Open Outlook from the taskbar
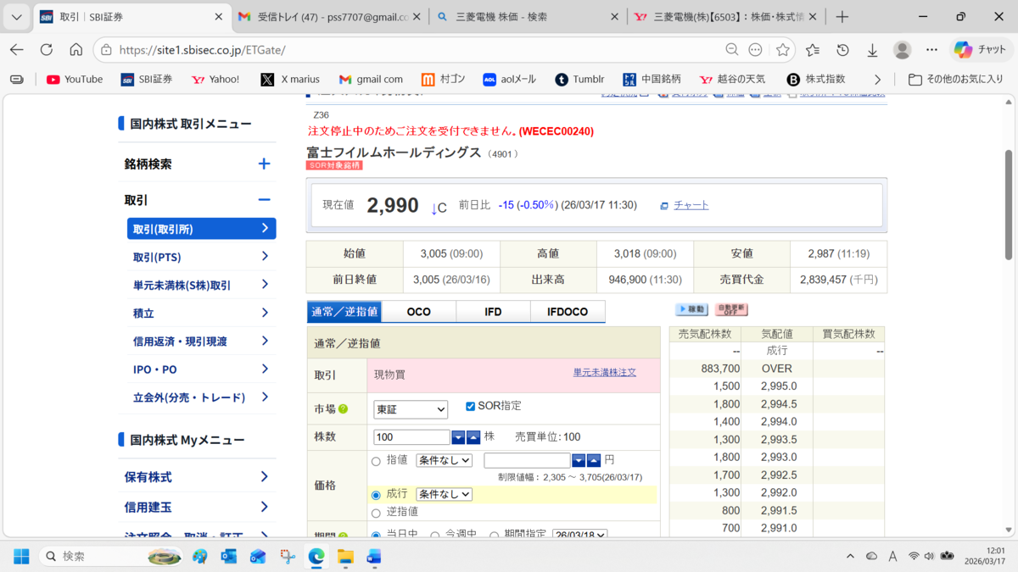 coord(229,557)
